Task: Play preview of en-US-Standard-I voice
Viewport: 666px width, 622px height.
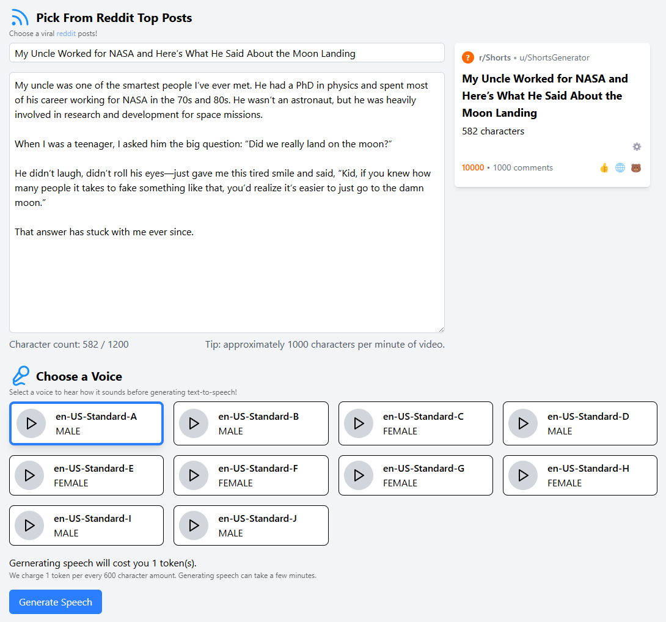Action: point(29,525)
